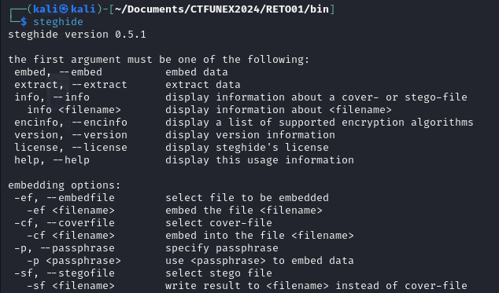Click encinfo, --encinfo option text

tap(71, 123)
